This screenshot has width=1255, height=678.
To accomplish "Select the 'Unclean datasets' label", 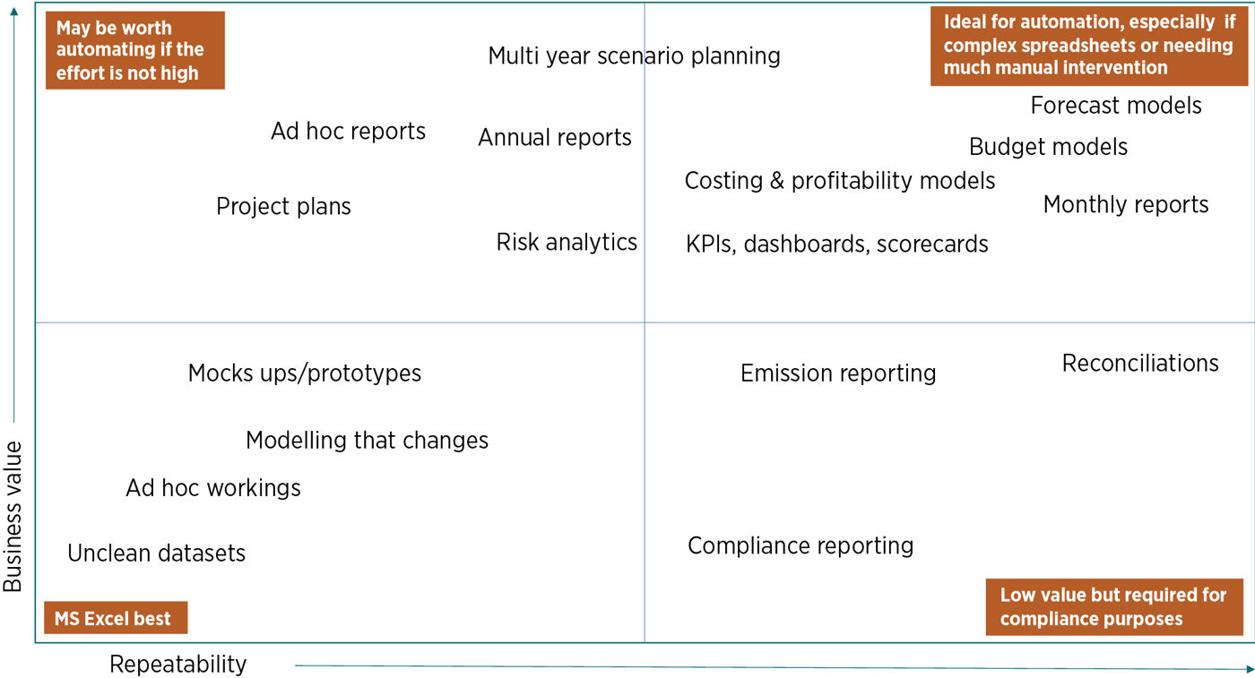I will (156, 554).
